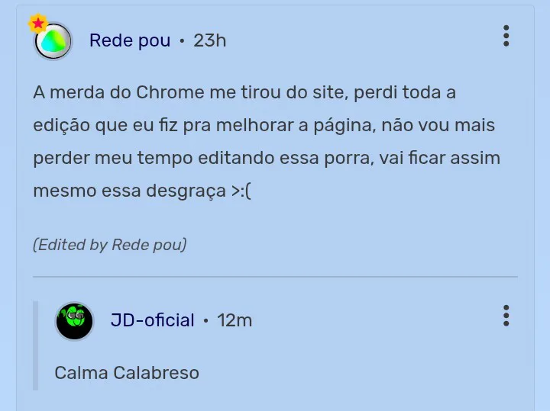Open more options for JD-oficial's reply
This screenshot has width=550, height=411.
click(506, 316)
